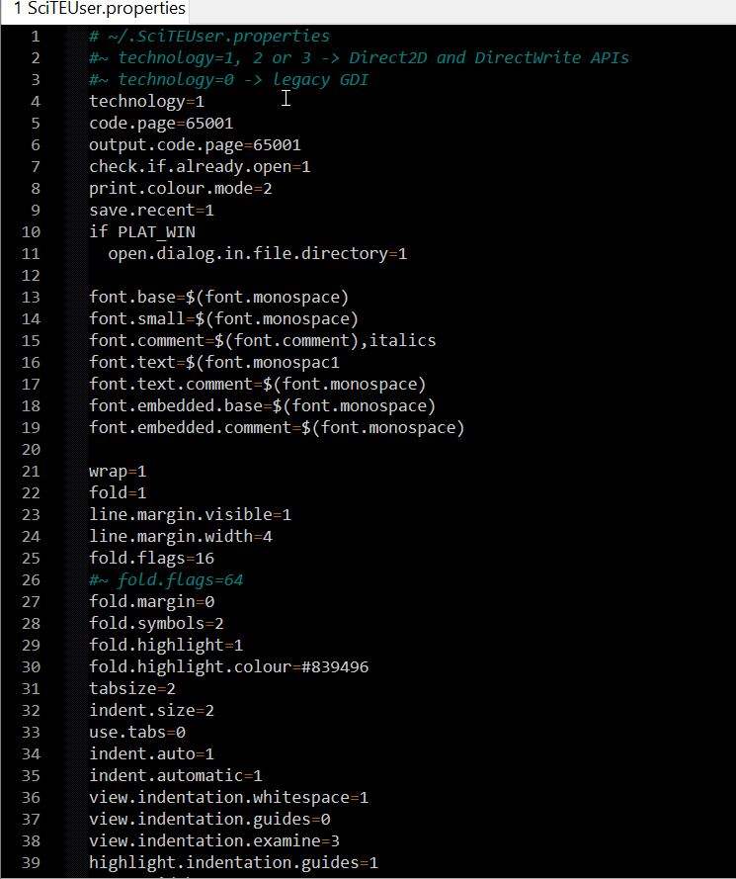Click the check.if.already.open=1 setting

coord(200,167)
